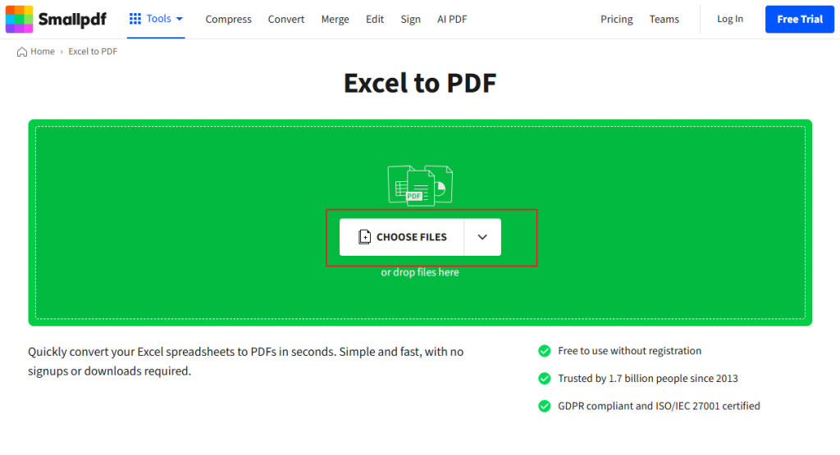Open the AI PDF menu
The height and width of the screenshot is (455, 840).
[x=452, y=20]
